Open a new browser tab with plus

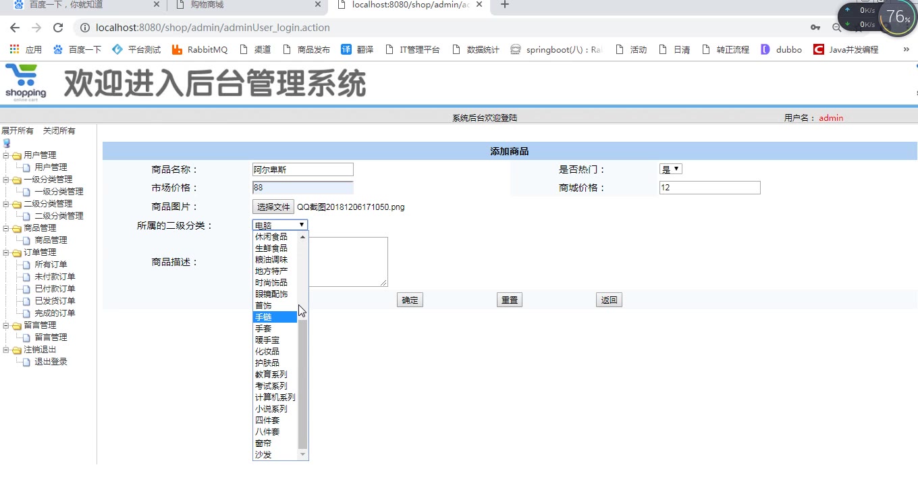(504, 5)
